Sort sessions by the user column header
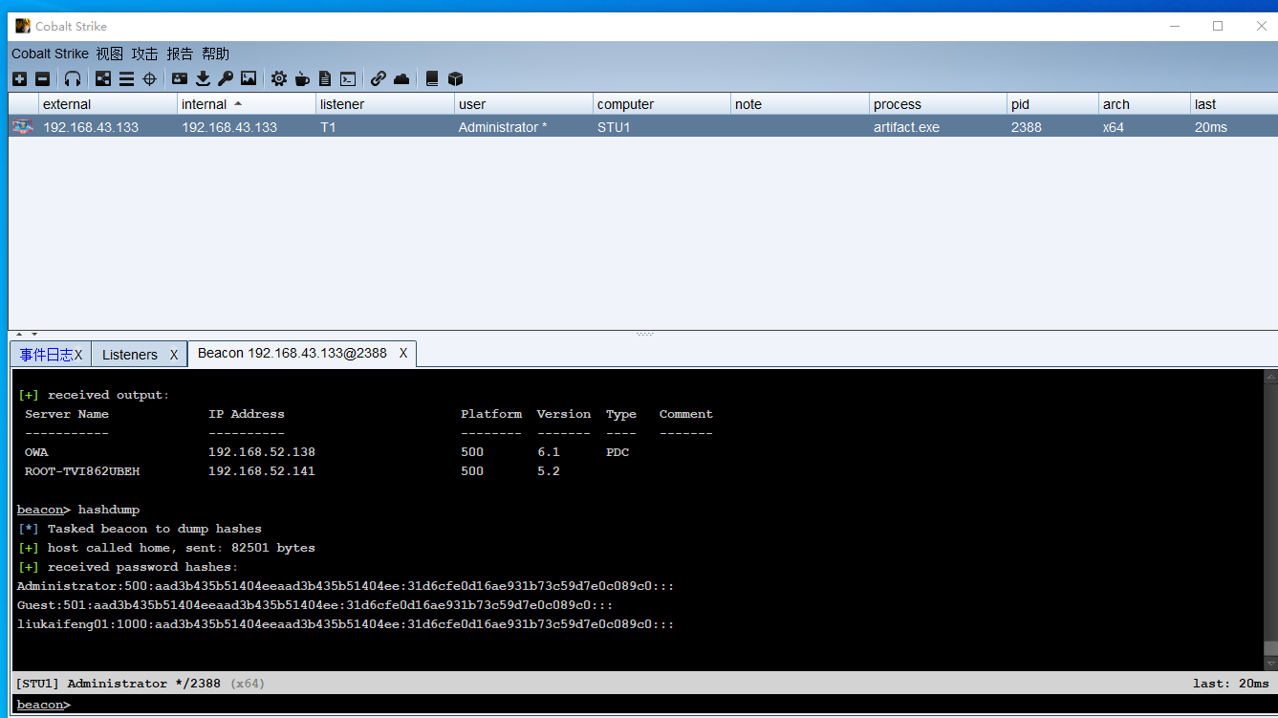Viewport: 1278px width, 718px height. 524,104
